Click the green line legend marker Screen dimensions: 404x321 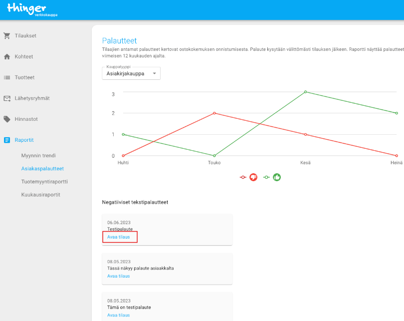(266, 177)
